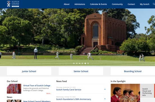Select the last carousel slide dot

coord(88,63)
